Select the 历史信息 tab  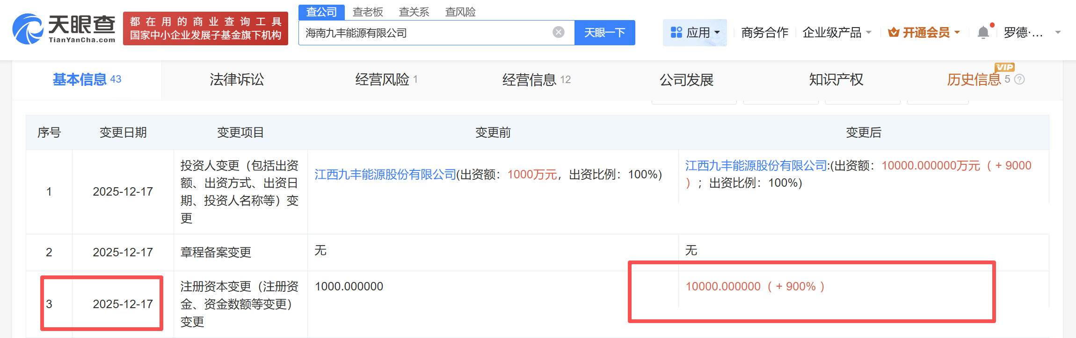(974, 80)
